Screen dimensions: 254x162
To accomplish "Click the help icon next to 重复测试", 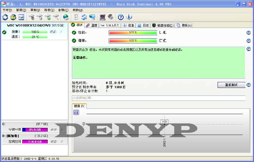I will click(248, 85).
